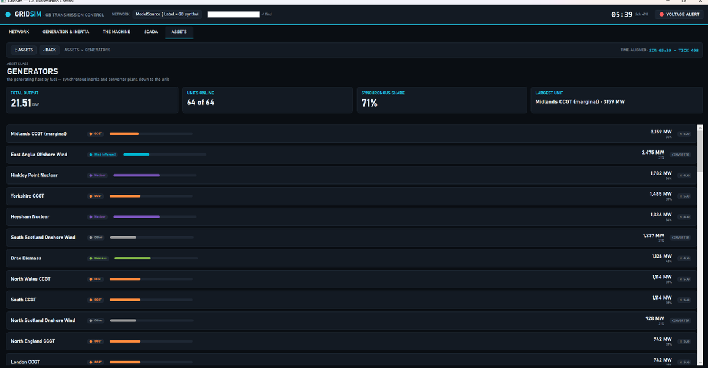
Task: Go back with the Back button
Action: [x=50, y=50]
